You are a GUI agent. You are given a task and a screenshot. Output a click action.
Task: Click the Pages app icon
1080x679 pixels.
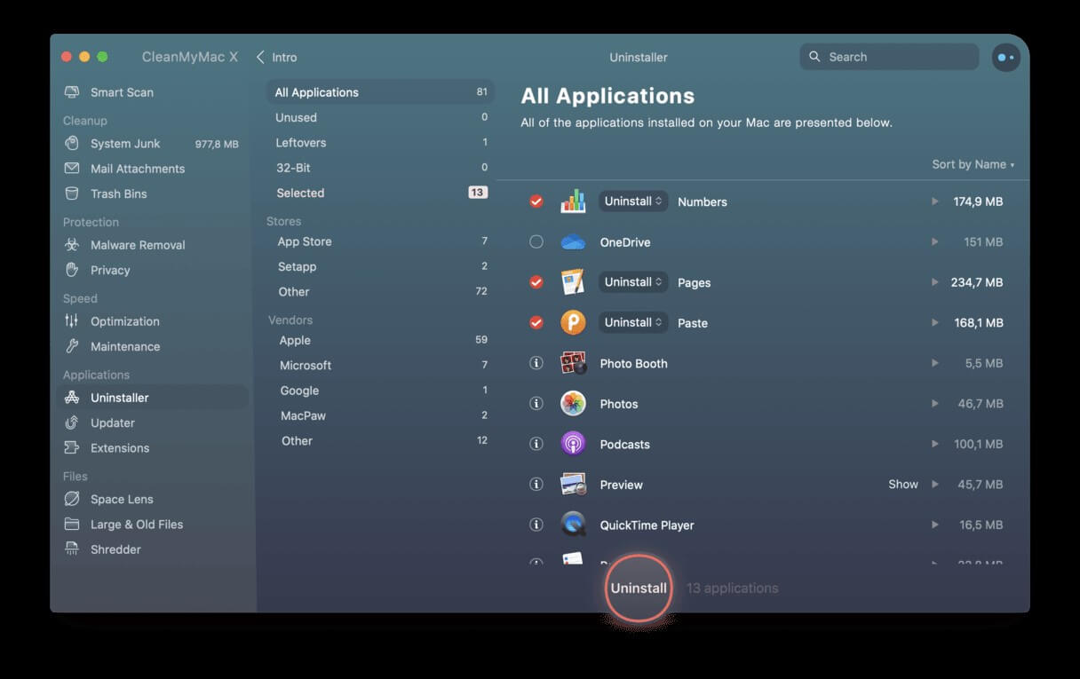coord(573,282)
